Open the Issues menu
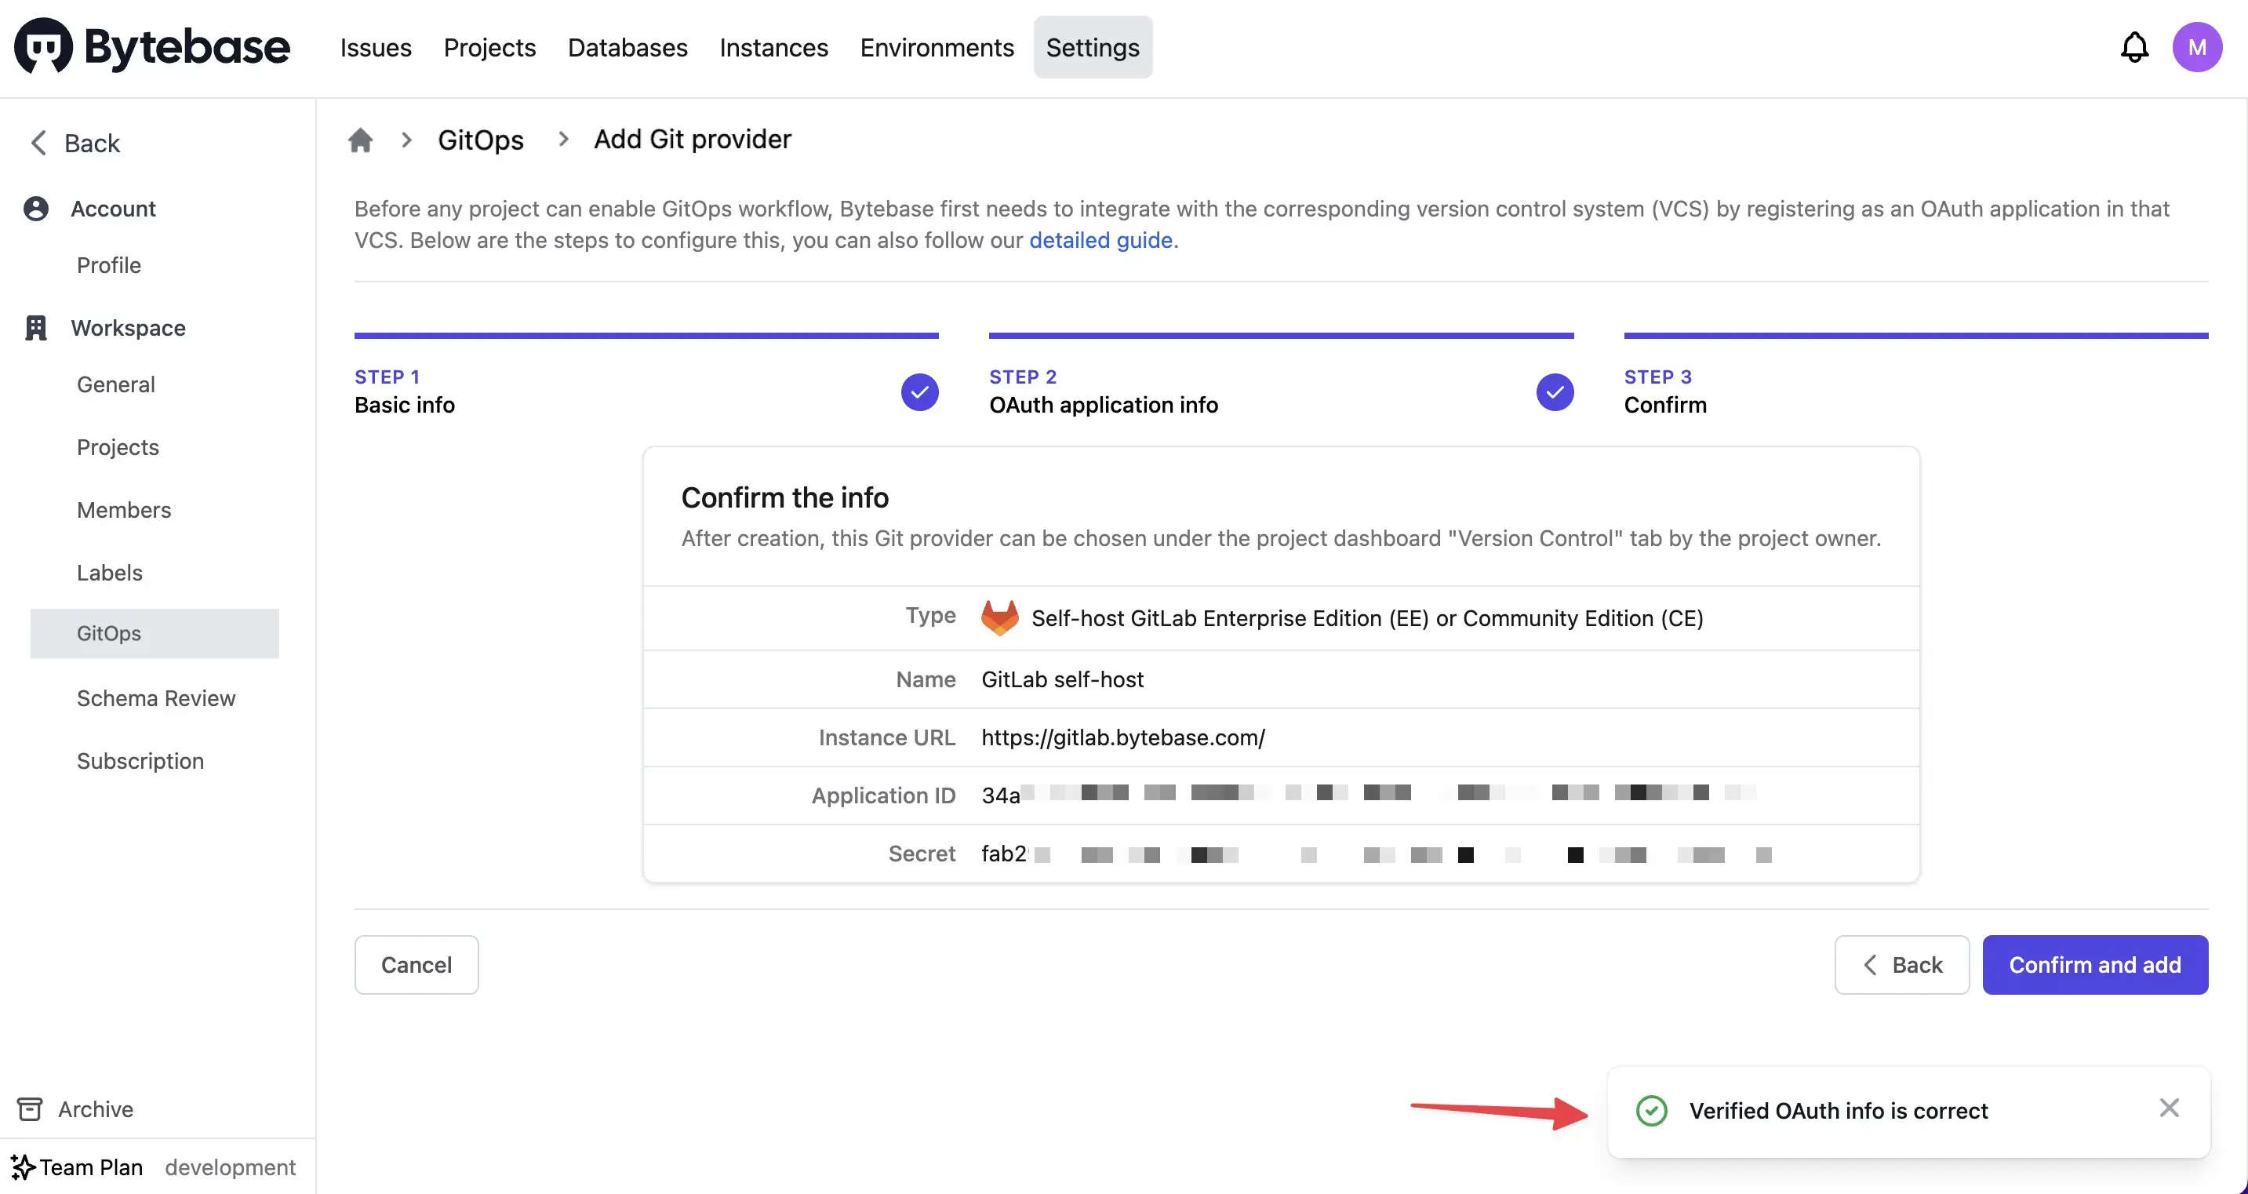The width and height of the screenshot is (2248, 1194). [x=375, y=47]
